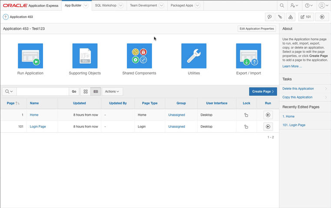Viewport: 331px width, 208px height.
Task: Open the Utilities wrench icon
Action: click(194, 56)
